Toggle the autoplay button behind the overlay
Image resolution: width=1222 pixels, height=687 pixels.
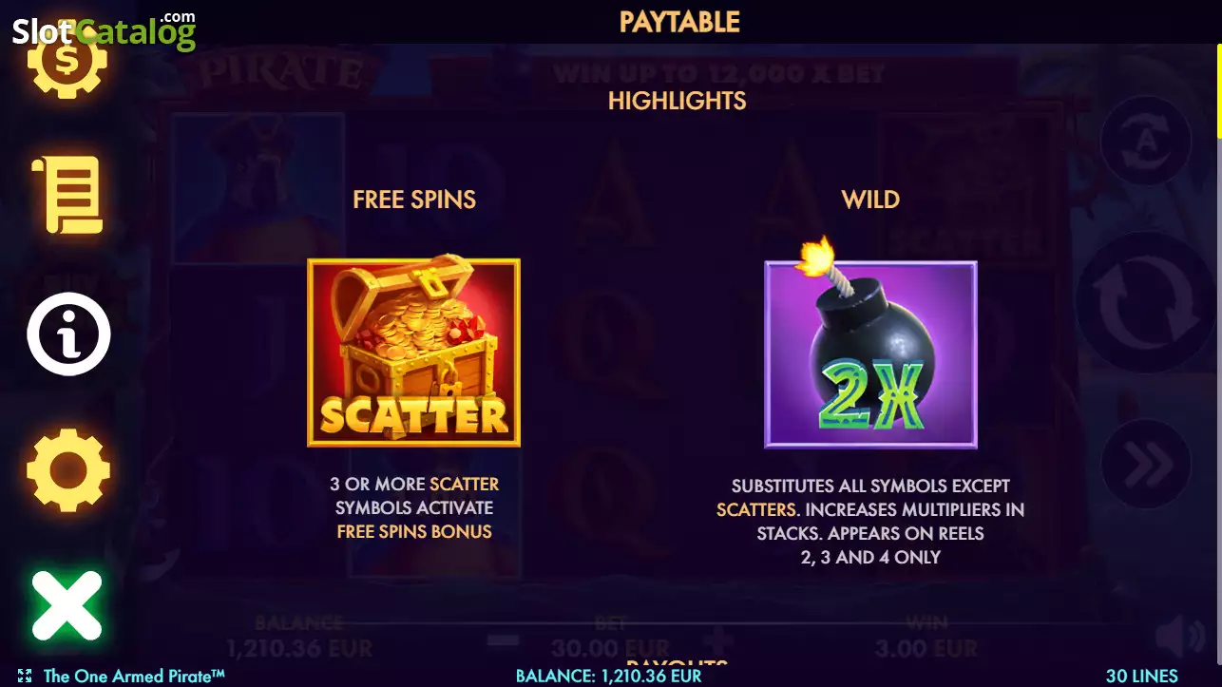pyautogui.click(x=1146, y=141)
